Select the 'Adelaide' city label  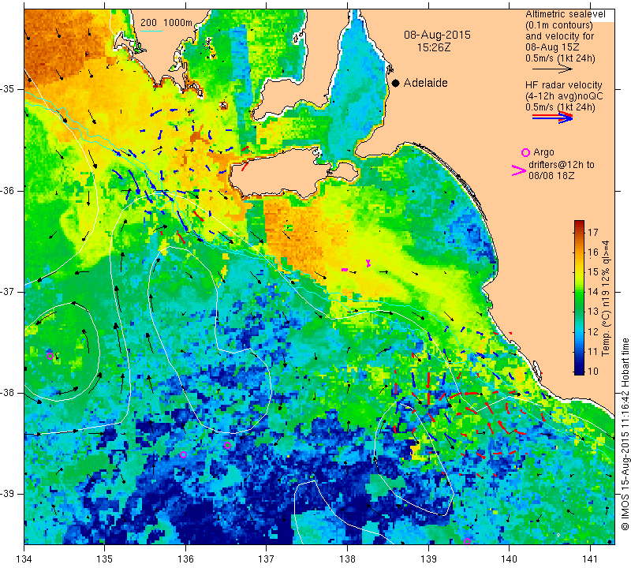[x=425, y=83]
